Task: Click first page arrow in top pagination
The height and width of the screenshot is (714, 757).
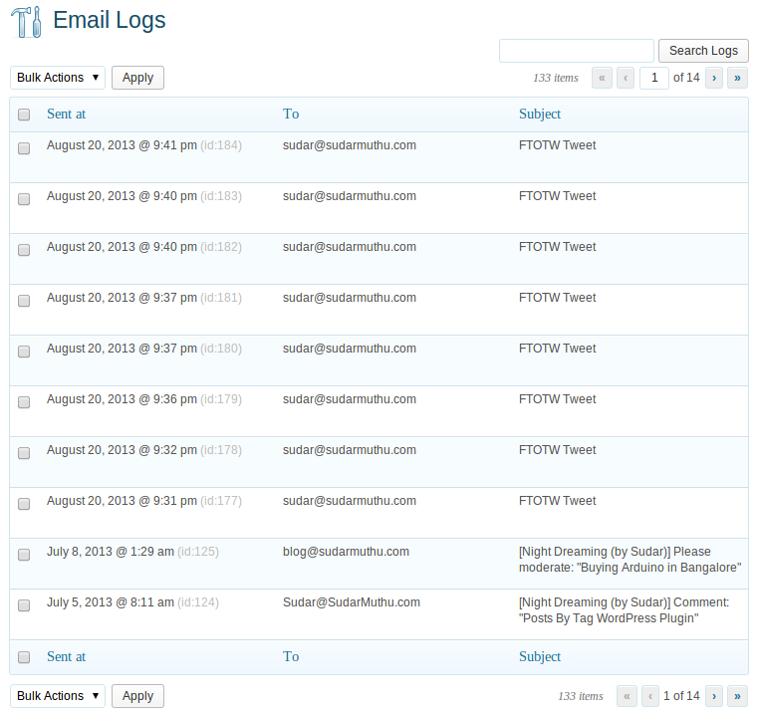Action: pyautogui.click(x=602, y=78)
